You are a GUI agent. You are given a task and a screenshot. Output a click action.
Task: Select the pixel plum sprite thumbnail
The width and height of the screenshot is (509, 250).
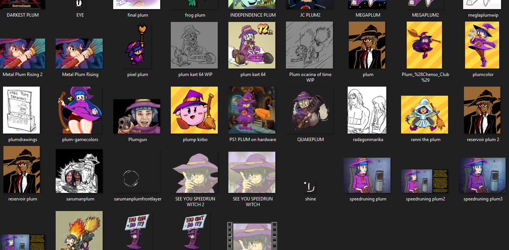pyautogui.click(x=138, y=45)
